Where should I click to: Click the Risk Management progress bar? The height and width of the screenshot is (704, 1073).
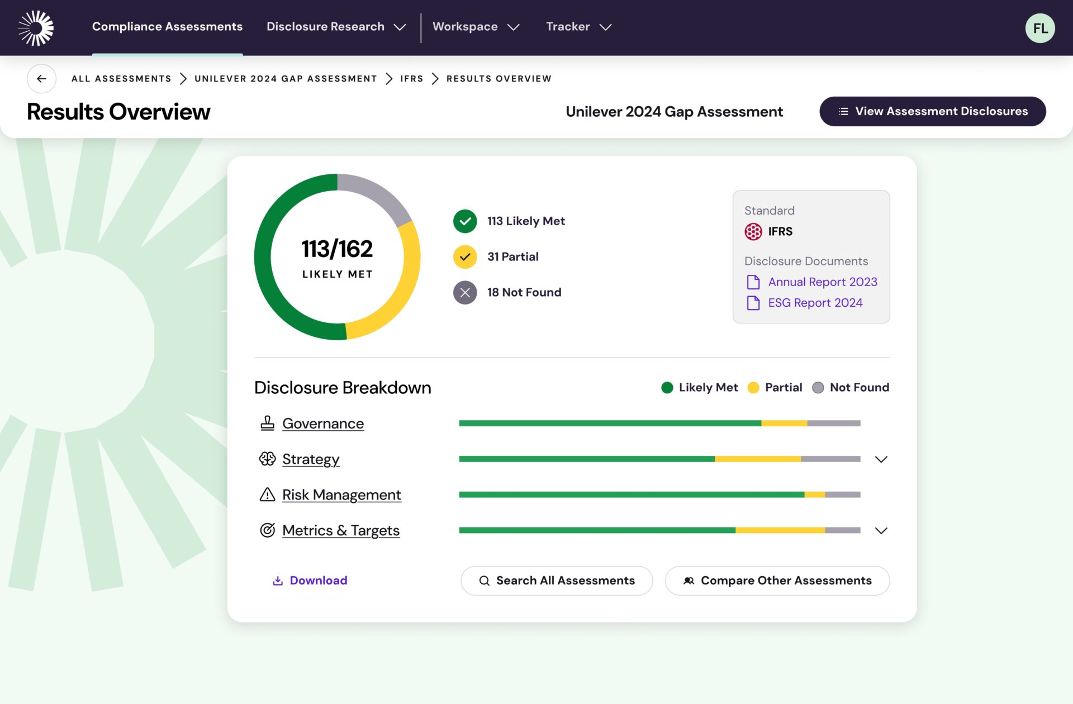[659, 494]
